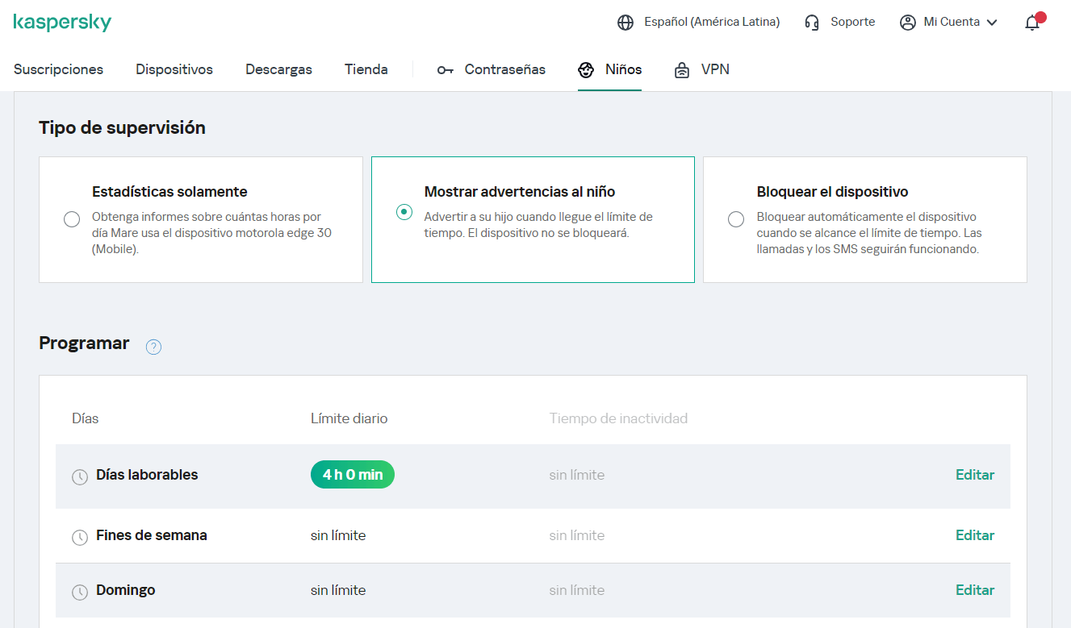Click the 4 h 0 min limit badge
Screen dimensions: 1071x628
(353, 475)
